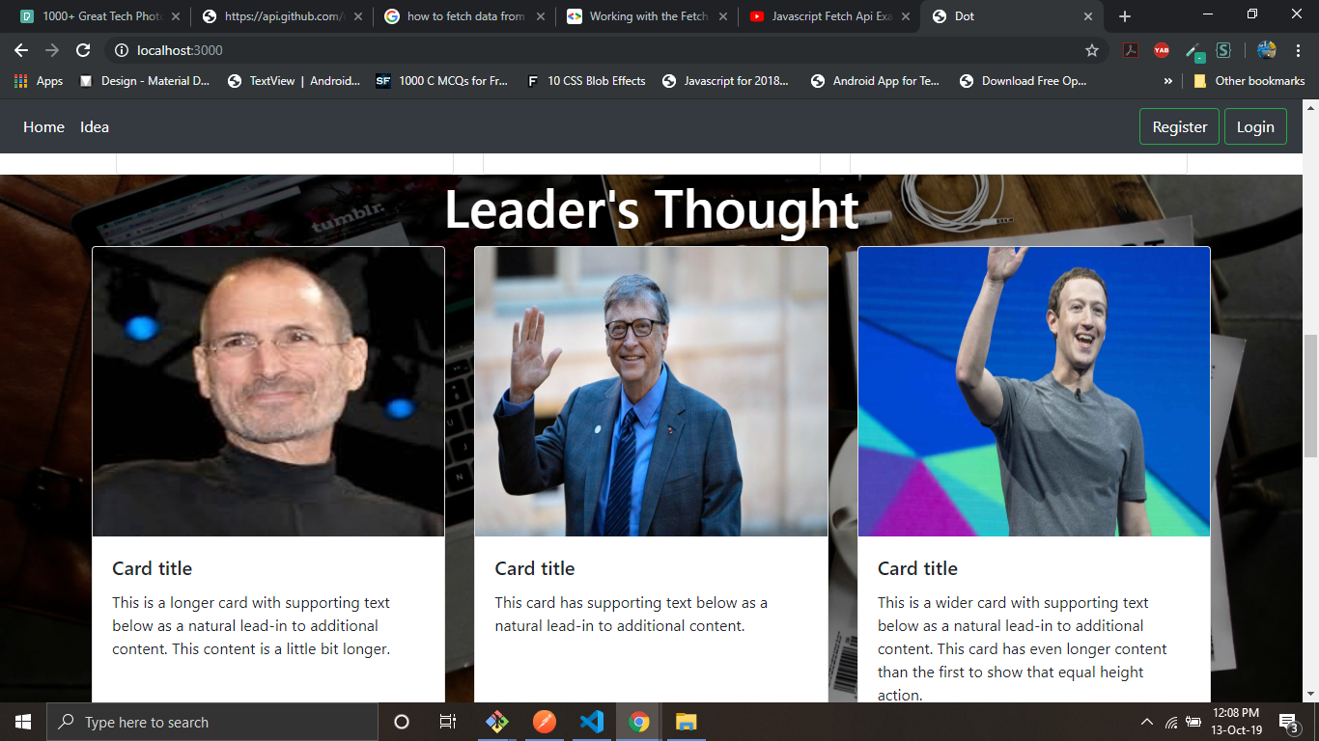The width and height of the screenshot is (1319, 741).
Task: Open the TextView | Android bookmark
Action: 294,81
